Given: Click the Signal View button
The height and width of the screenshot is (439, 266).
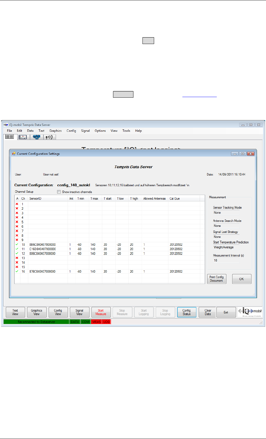Looking at the screenshot, I should tap(80, 312).
